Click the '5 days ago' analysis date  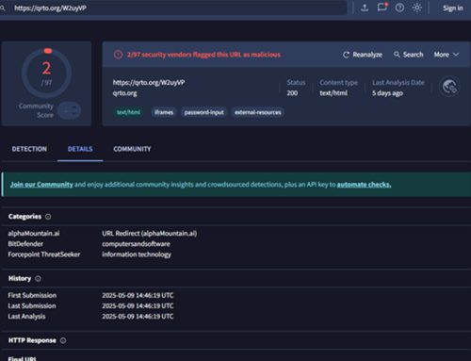click(x=388, y=93)
